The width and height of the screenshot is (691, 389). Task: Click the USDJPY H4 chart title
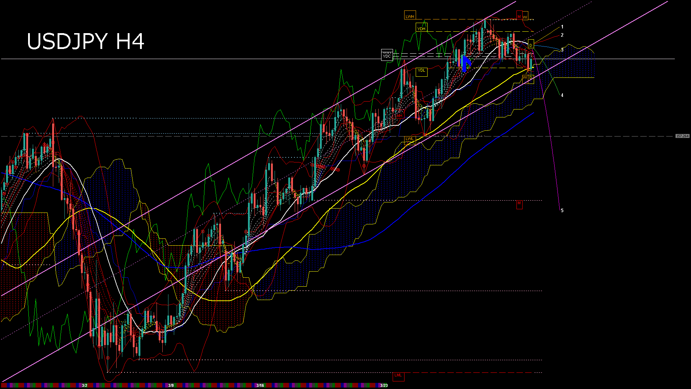[86, 41]
